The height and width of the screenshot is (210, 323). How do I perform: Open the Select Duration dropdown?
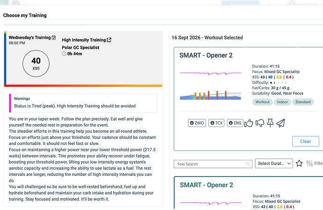274,164
